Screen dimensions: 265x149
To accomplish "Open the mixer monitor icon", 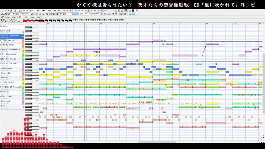I will click(x=133, y=10).
